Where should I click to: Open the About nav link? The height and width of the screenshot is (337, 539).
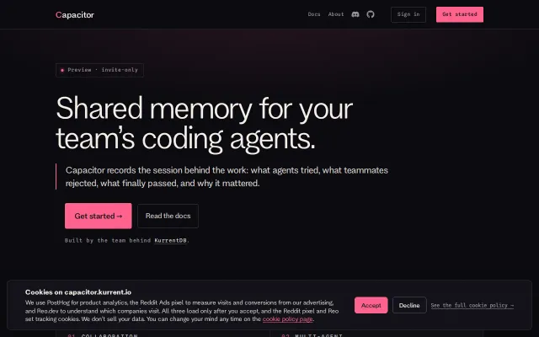pyautogui.click(x=336, y=14)
